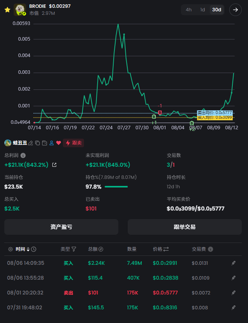Select the 卖出均价 label on chart

point(215,113)
